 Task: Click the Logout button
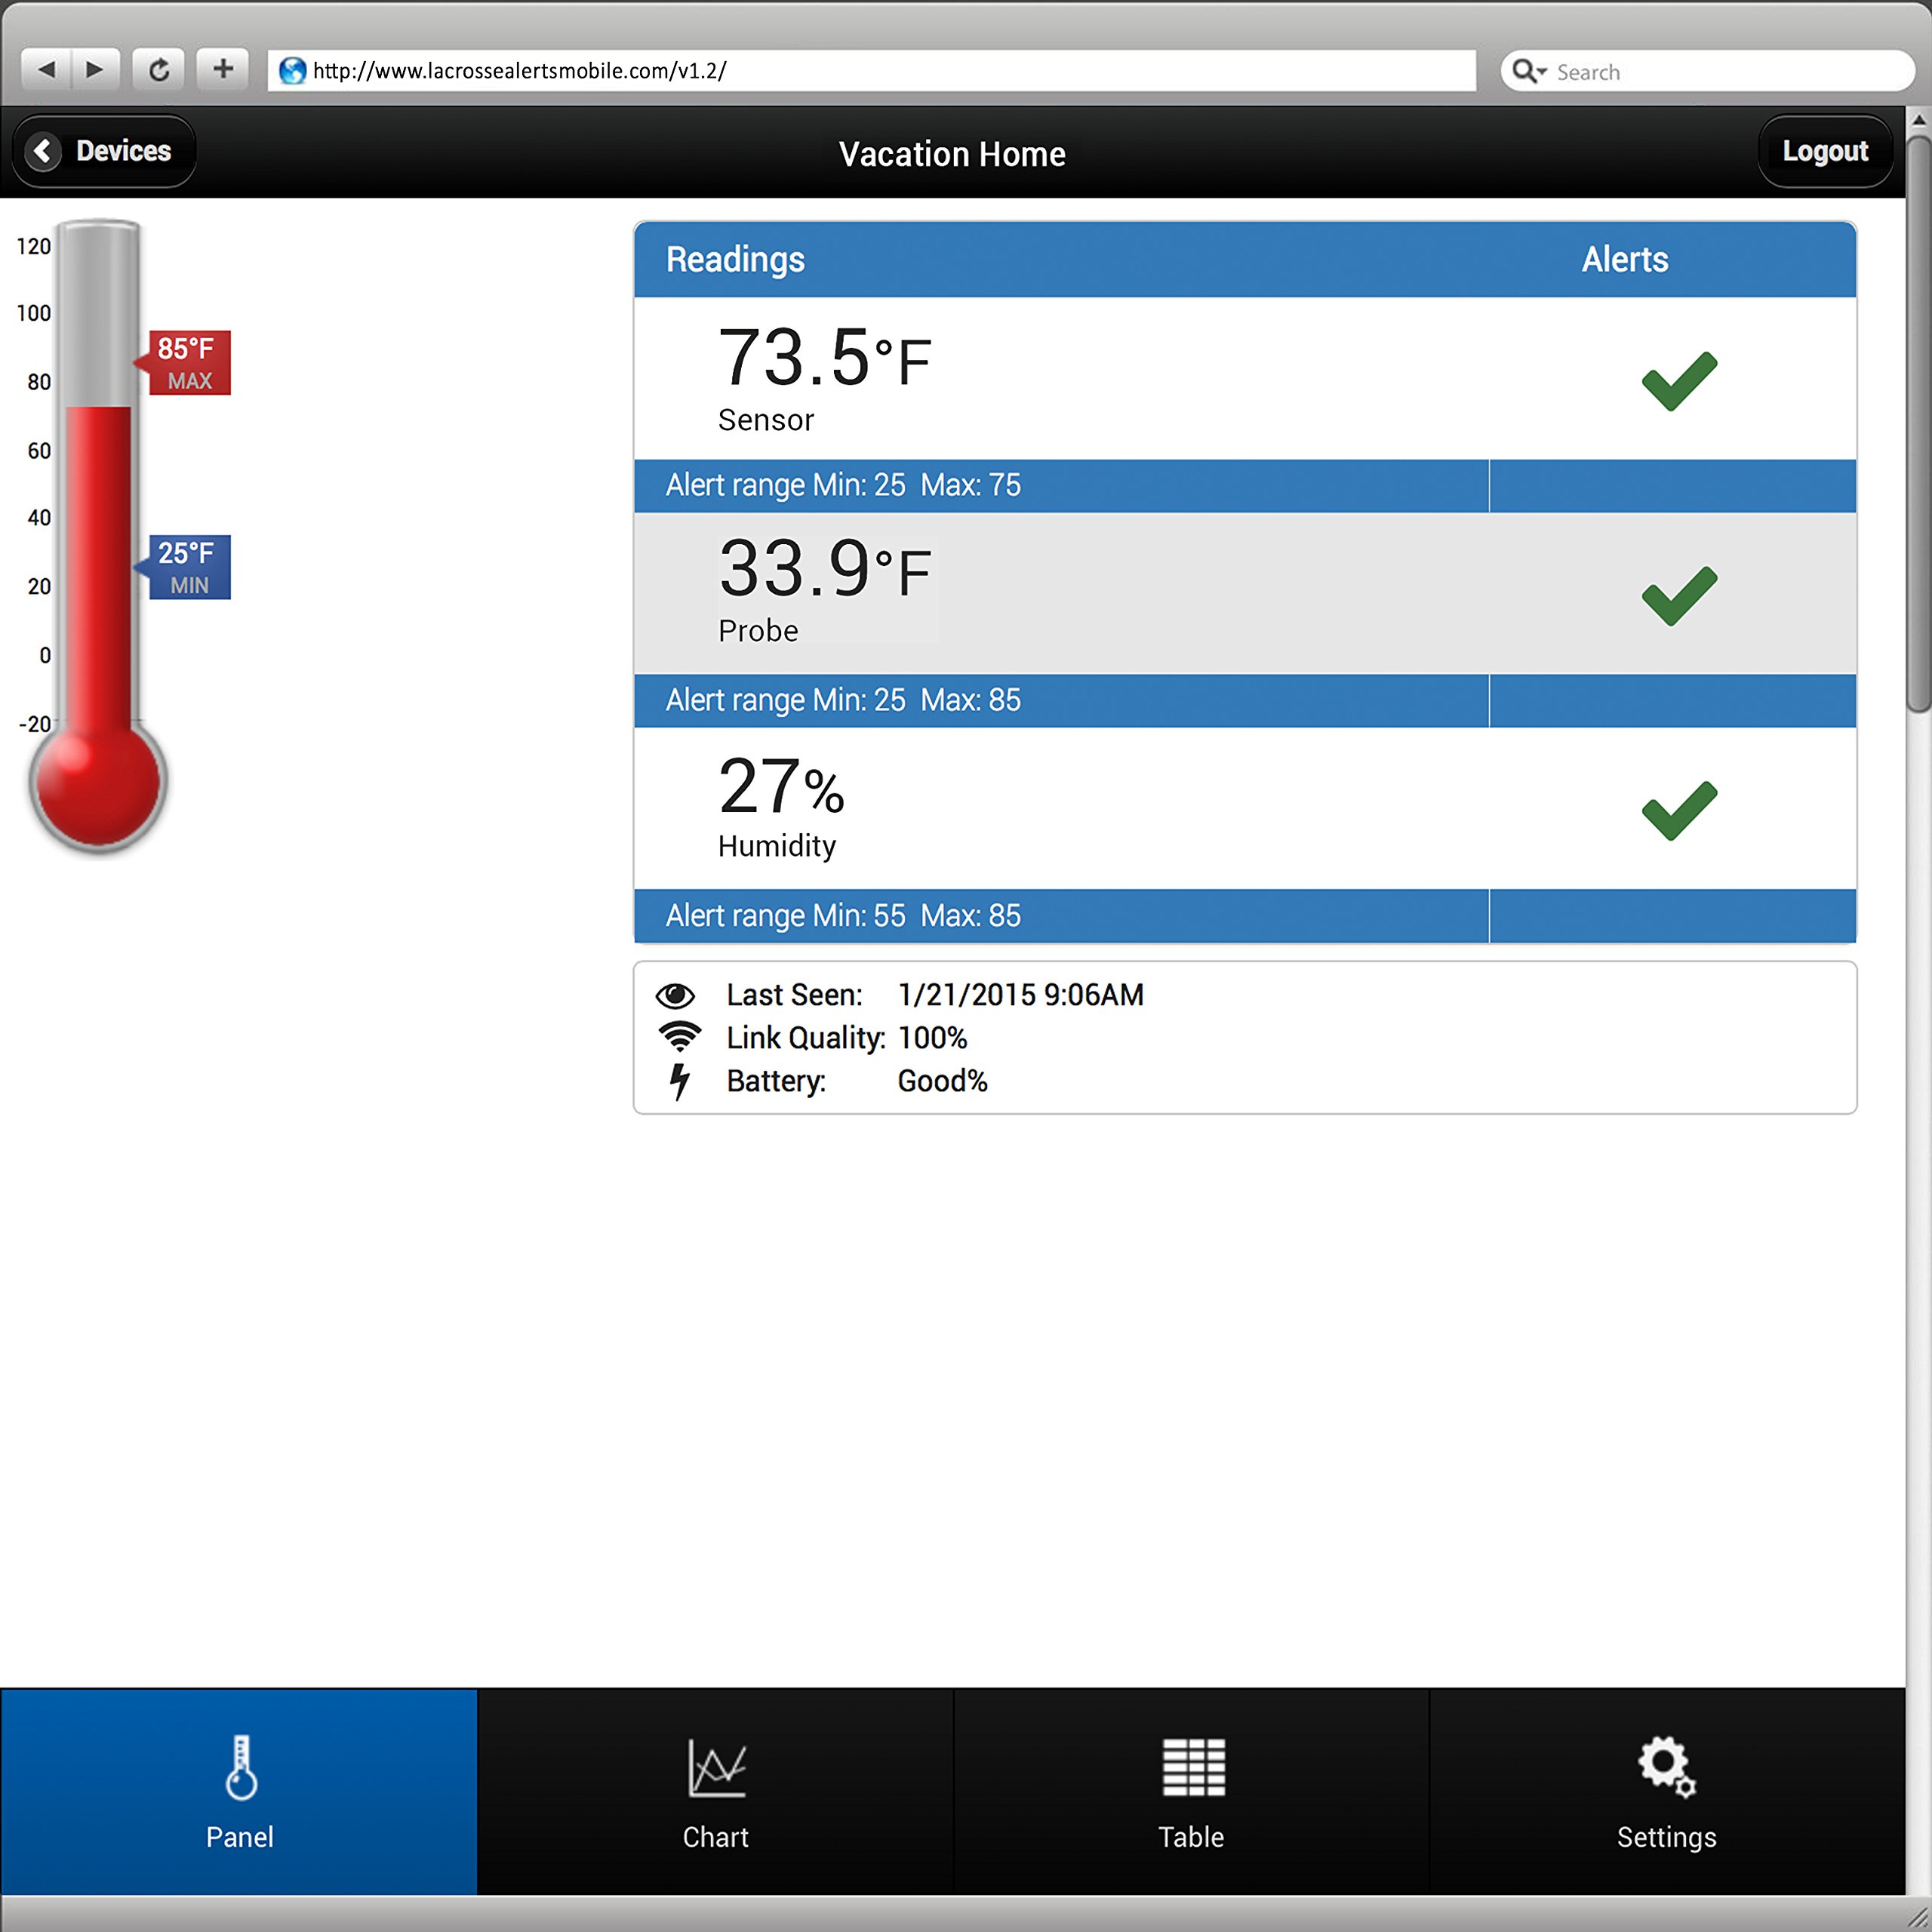[1824, 151]
